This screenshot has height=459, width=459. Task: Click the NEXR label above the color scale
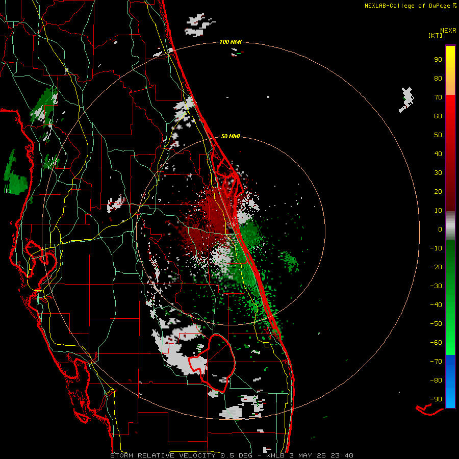(448, 31)
